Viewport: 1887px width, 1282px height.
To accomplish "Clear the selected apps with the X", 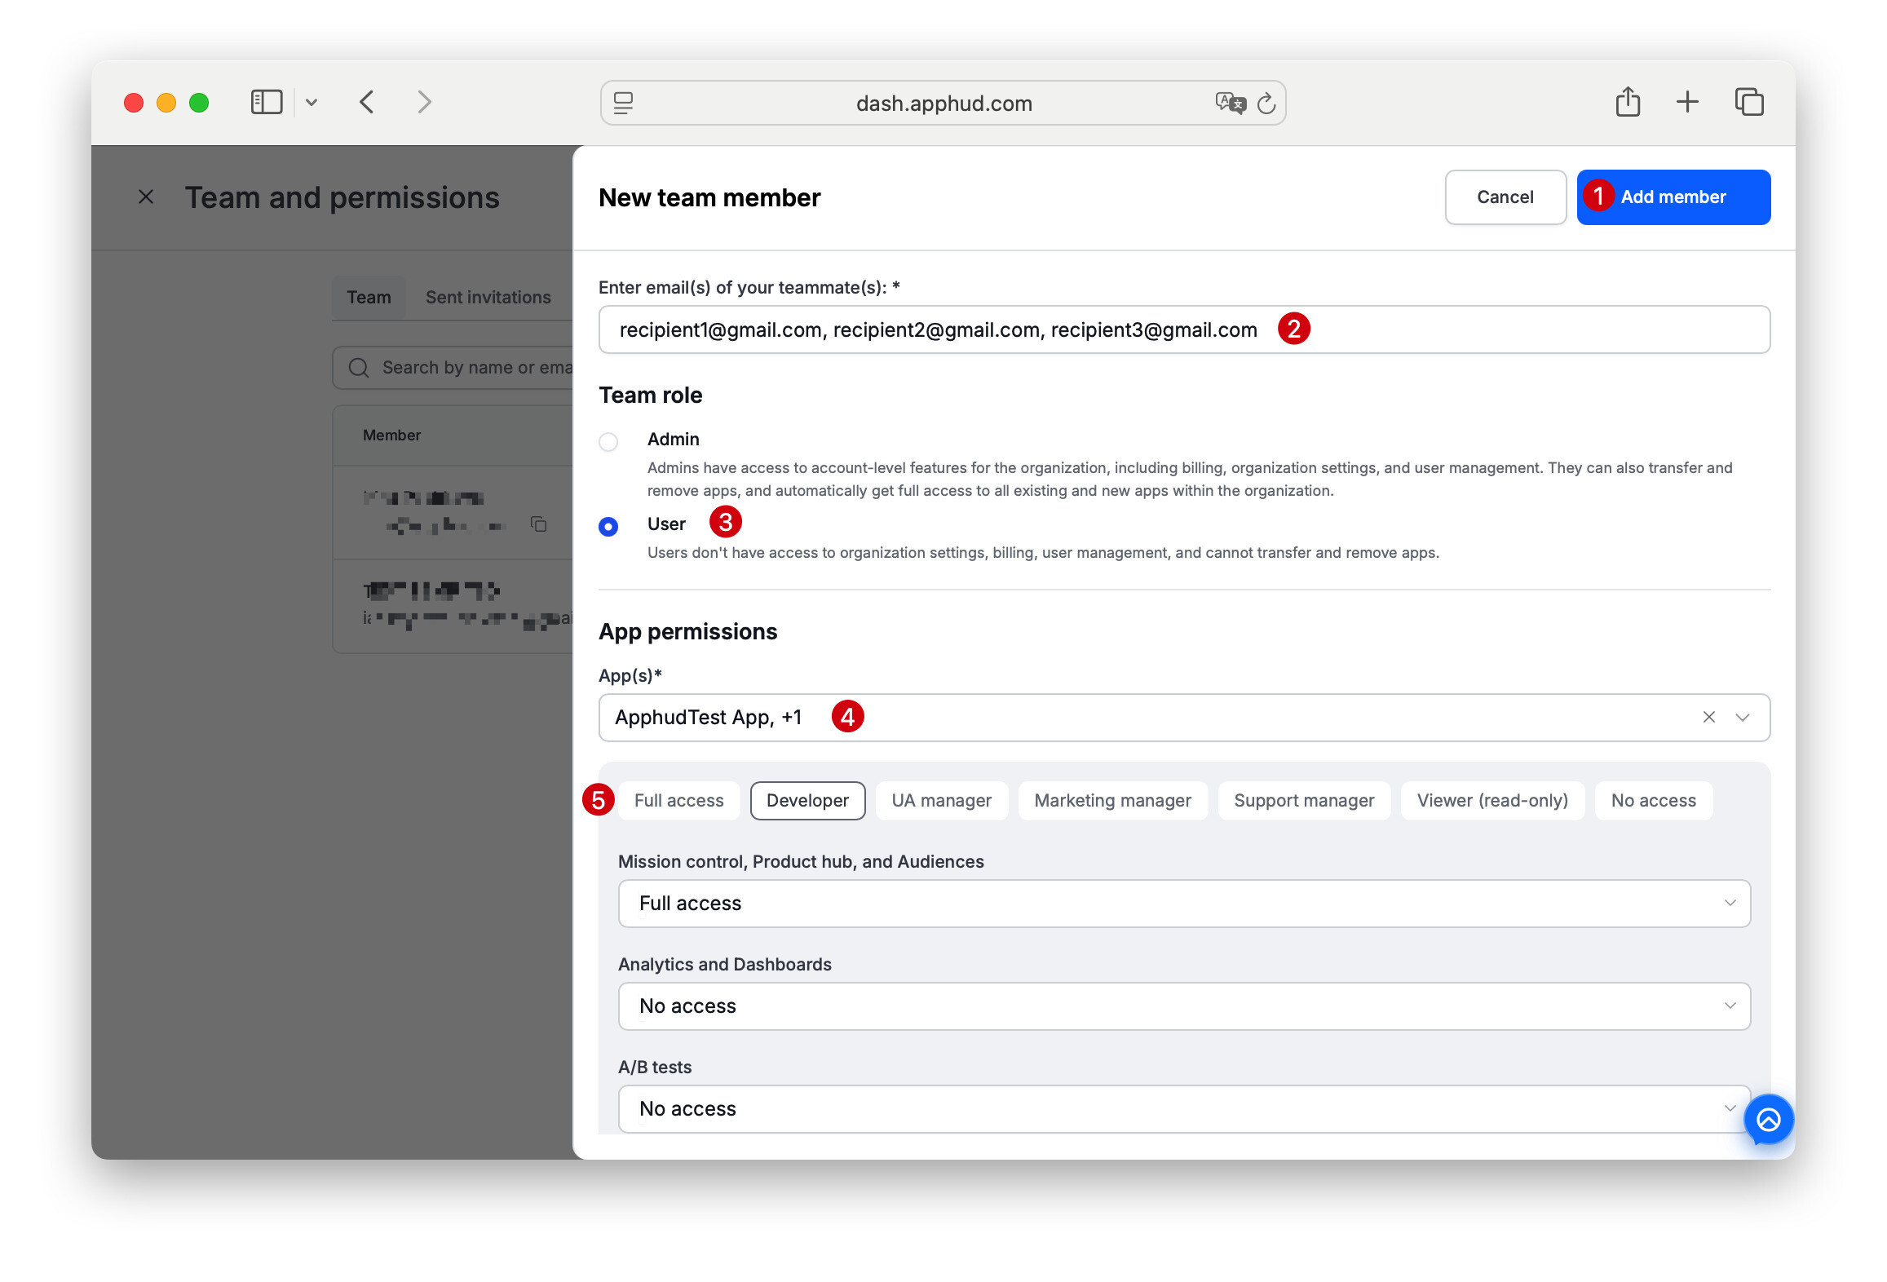I will pos(1709,717).
